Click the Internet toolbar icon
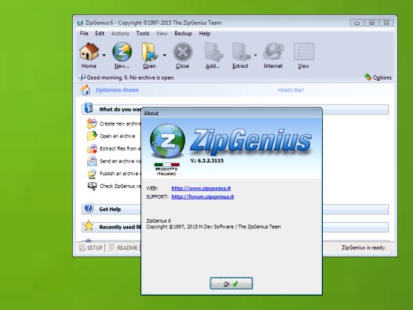The image size is (413, 310). click(273, 52)
